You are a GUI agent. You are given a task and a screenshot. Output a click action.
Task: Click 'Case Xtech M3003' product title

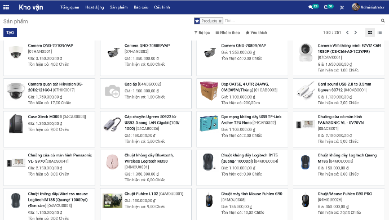(45, 116)
